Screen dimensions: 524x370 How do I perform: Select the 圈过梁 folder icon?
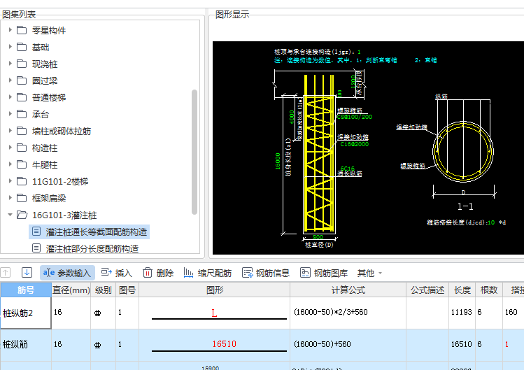click(x=22, y=80)
